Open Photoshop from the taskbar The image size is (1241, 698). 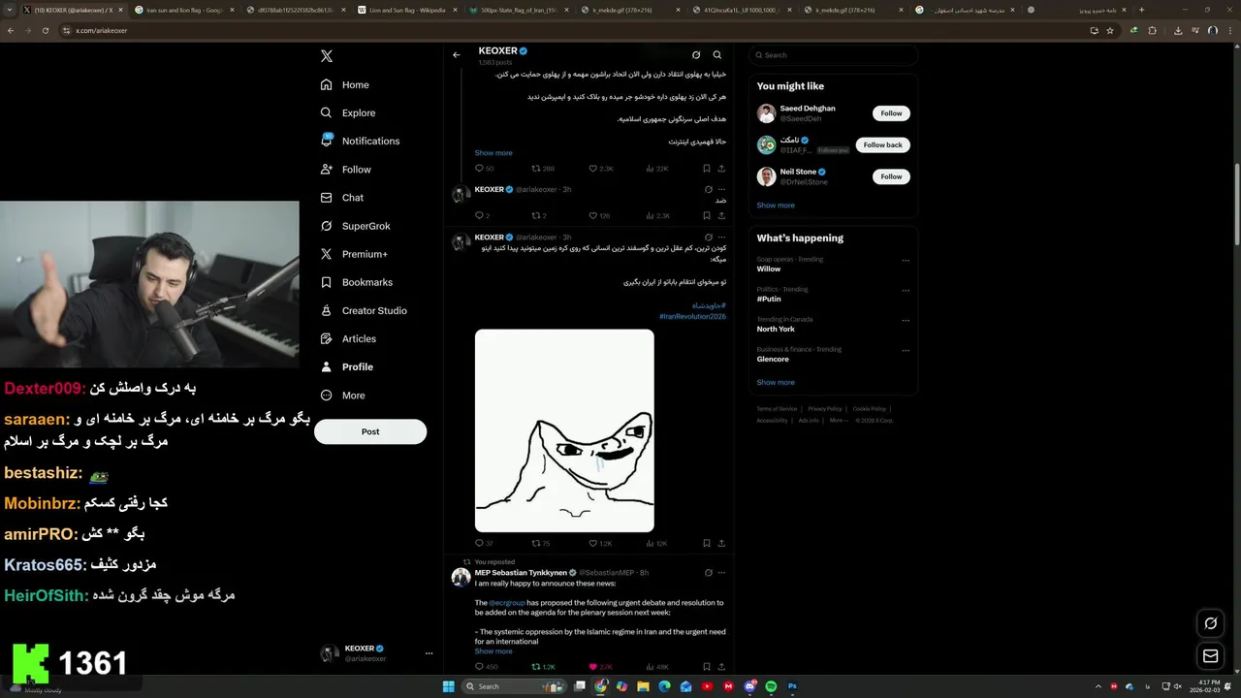tap(792, 686)
